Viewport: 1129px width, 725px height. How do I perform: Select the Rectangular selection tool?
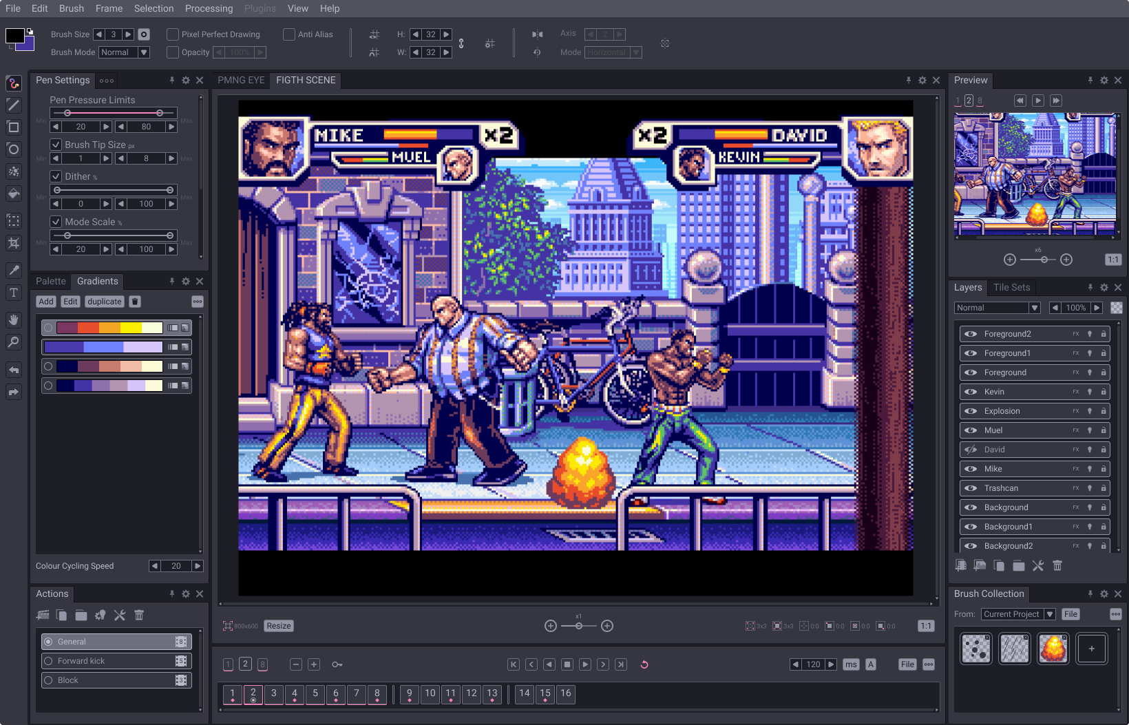click(14, 221)
